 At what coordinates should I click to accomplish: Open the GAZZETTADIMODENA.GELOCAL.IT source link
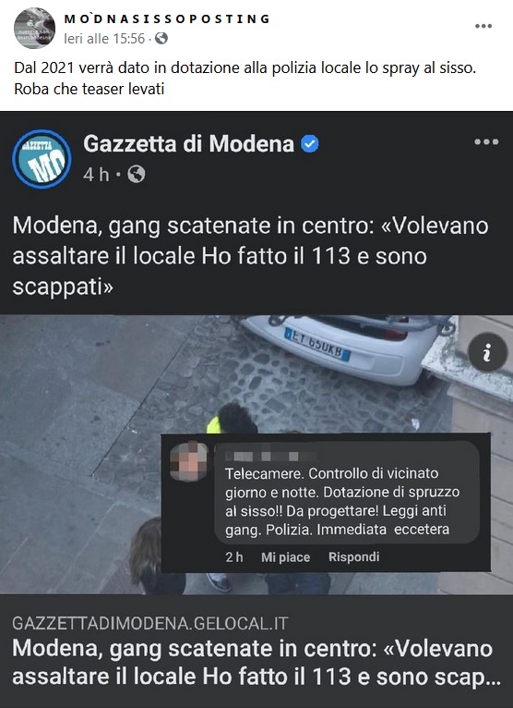tap(150, 624)
